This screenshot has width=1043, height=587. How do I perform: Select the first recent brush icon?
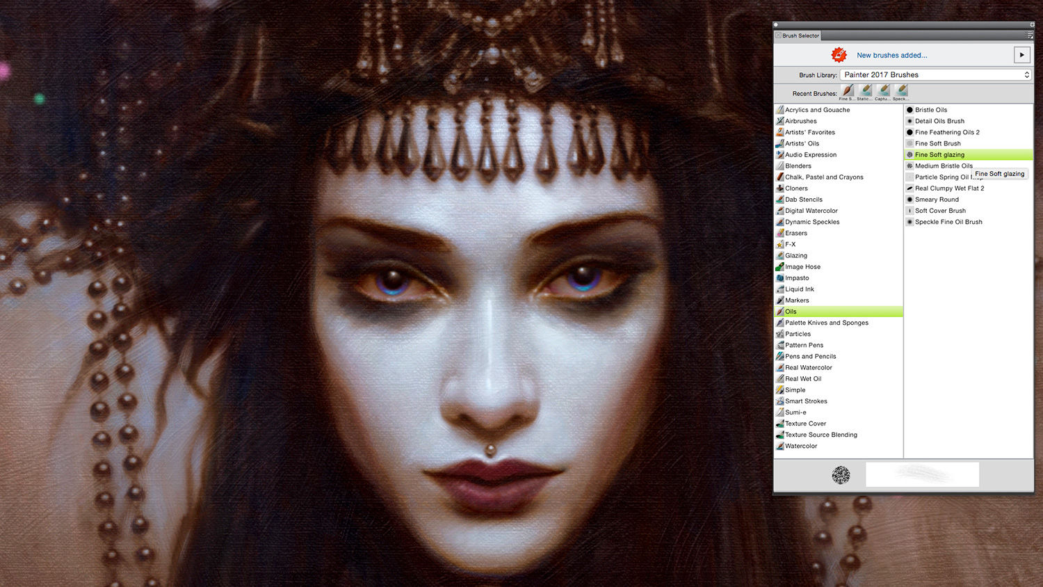(x=848, y=90)
